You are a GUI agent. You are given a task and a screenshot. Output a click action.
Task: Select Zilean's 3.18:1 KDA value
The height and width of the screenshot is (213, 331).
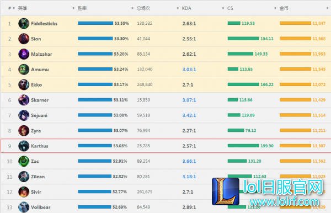pos(189,177)
